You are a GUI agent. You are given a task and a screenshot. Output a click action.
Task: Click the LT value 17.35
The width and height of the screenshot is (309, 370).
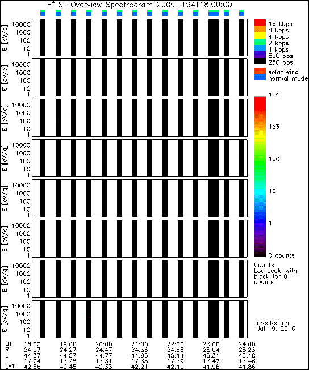(x=140, y=361)
